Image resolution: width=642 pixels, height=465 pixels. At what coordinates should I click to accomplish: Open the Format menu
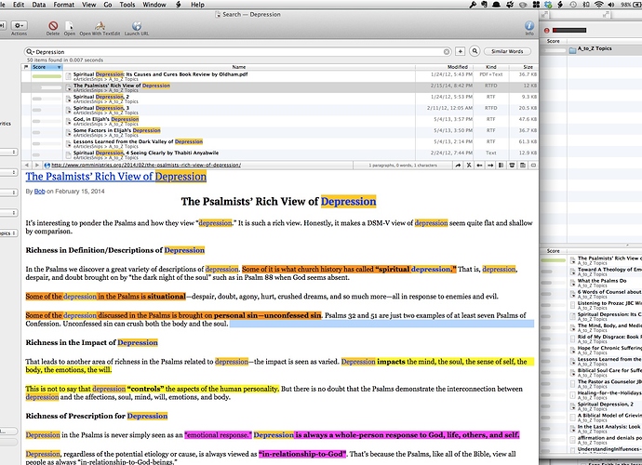pyautogui.click(x=62, y=5)
